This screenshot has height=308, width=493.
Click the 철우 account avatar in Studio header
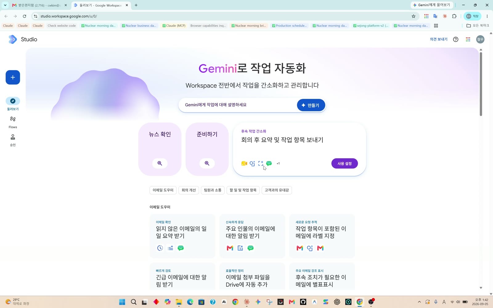[x=480, y=39]
